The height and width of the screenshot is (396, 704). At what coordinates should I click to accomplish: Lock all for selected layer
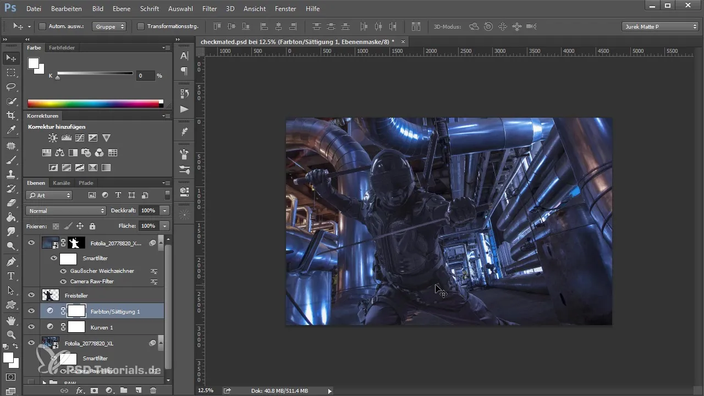(92, 226)
